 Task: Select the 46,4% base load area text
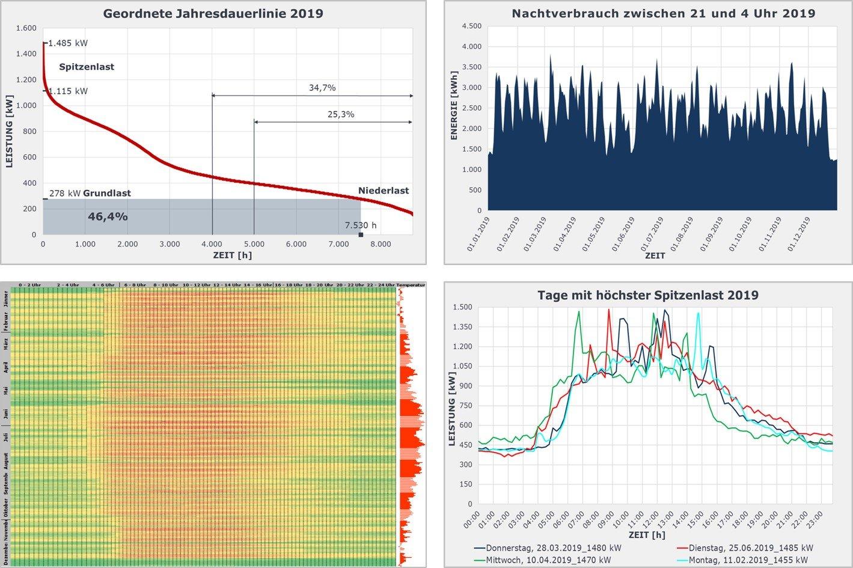coord(108,216)
